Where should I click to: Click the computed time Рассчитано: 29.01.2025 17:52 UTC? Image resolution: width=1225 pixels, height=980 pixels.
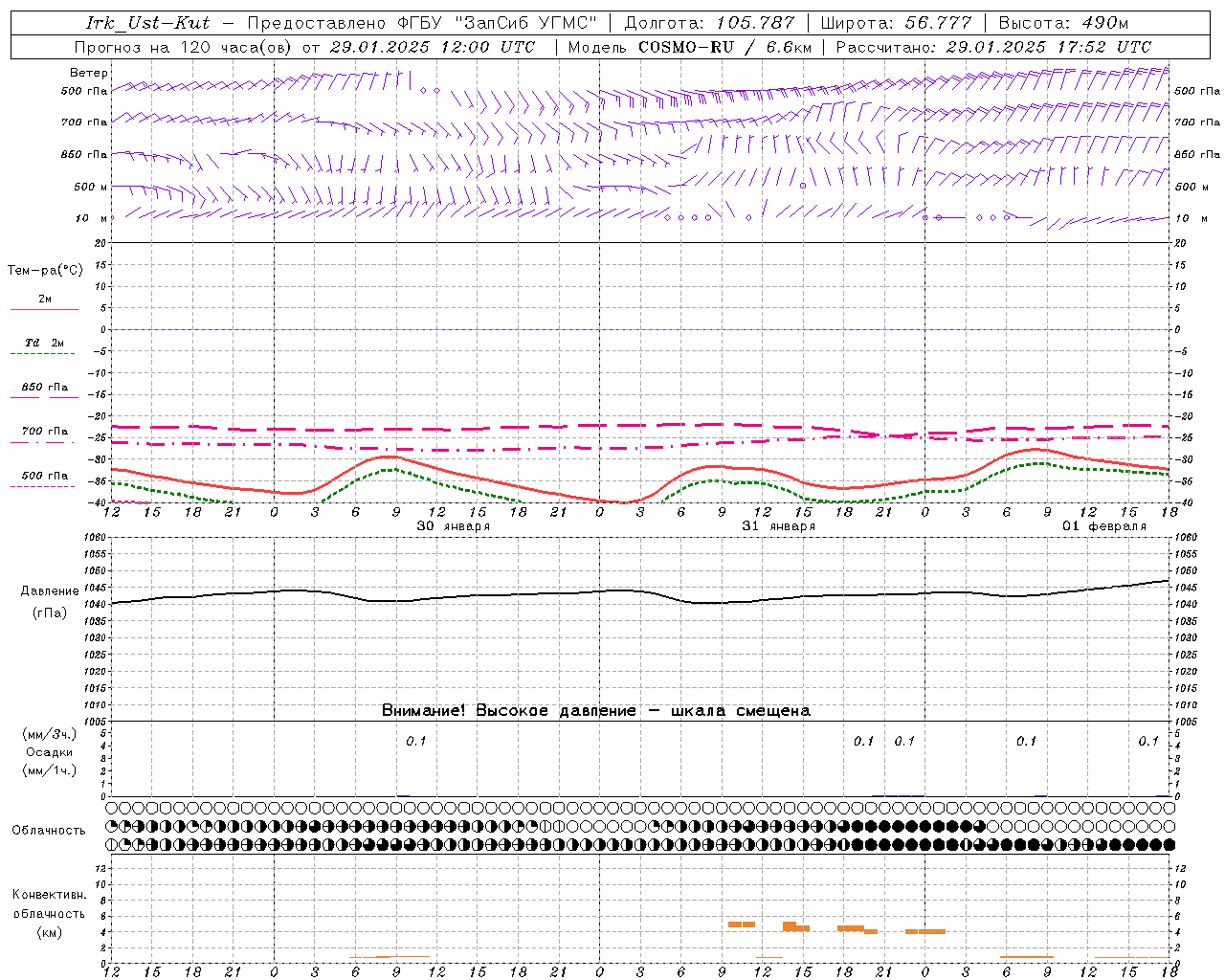(994, 47)
